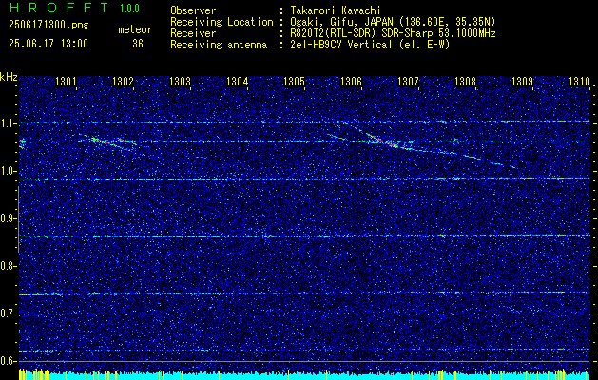Click the 1.0 kHz frequency label
This screenshot has height=380, width=598.
tap(9, 172)
